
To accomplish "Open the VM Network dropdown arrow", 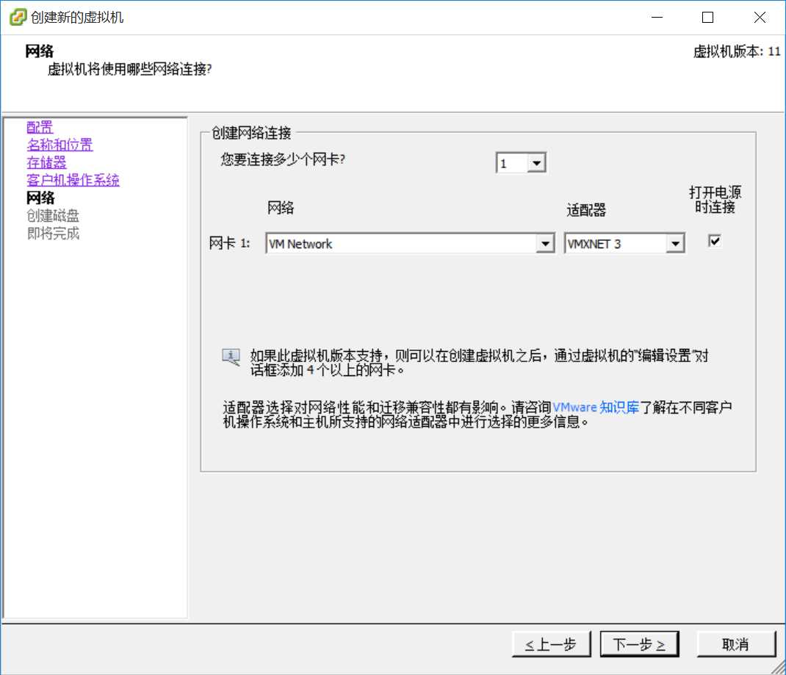I will pyautogui.click(x=544, y=244).
